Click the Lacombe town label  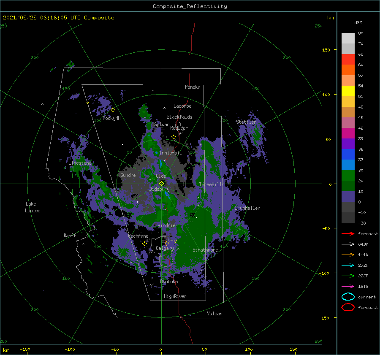coord(182,106)
